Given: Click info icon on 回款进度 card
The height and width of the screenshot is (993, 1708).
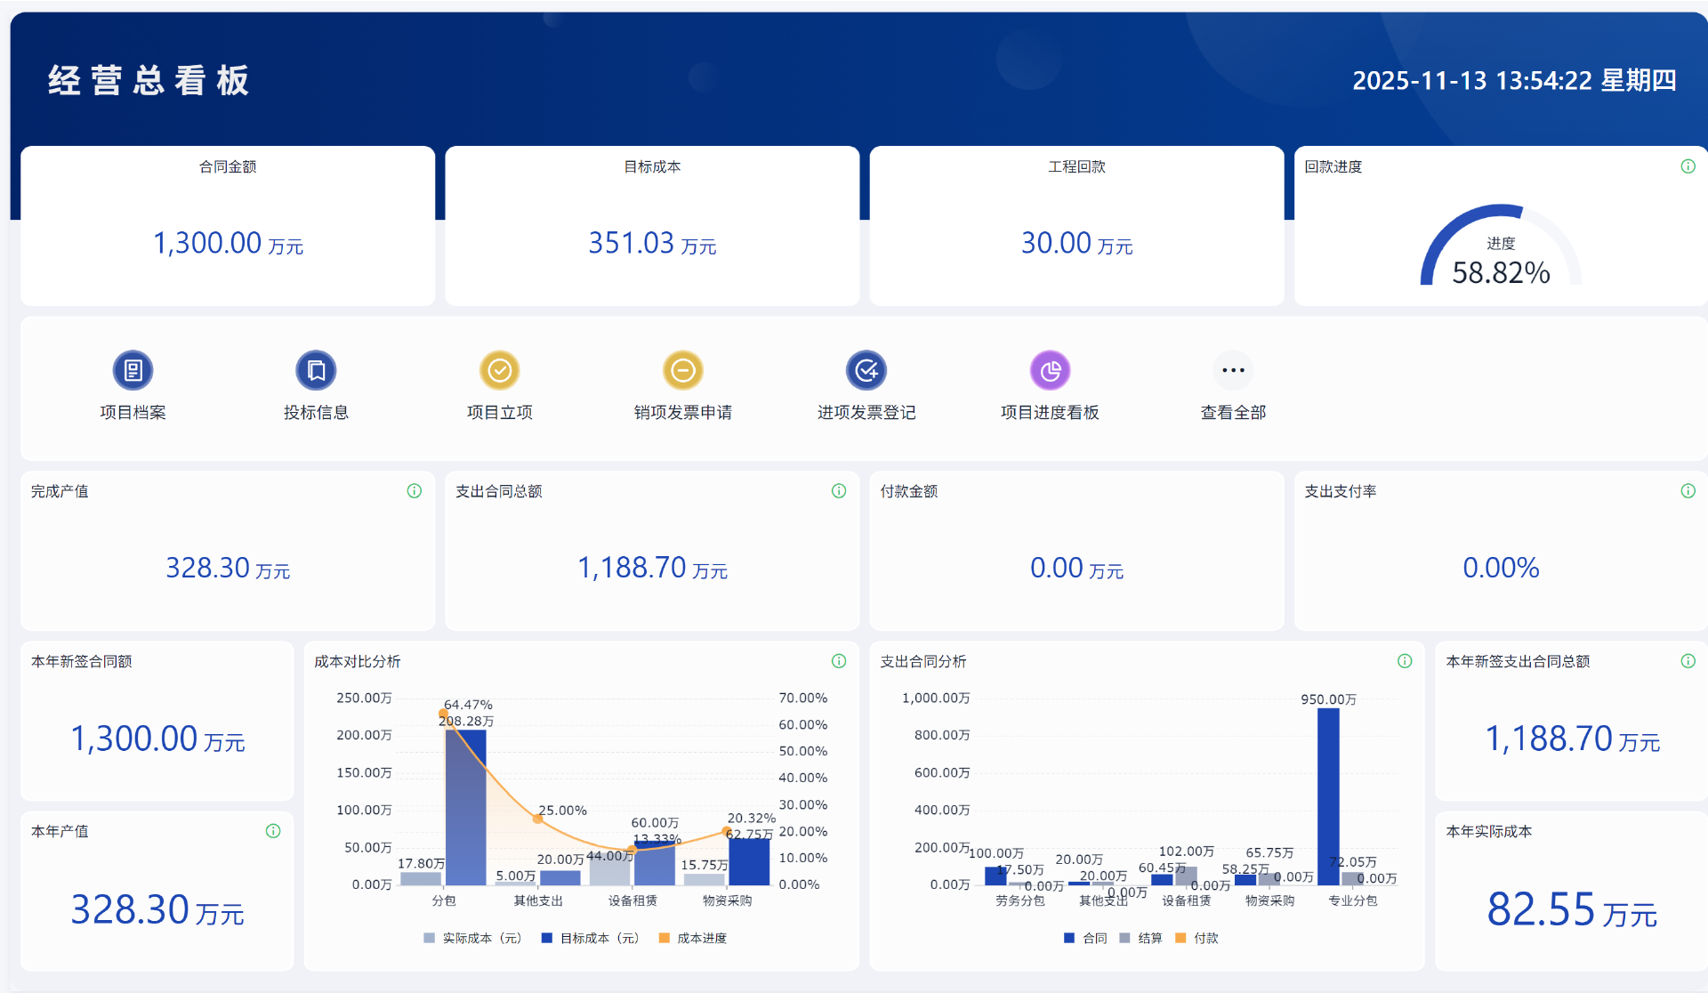Looking at the screenshot, I should [x=1688, y=166].
